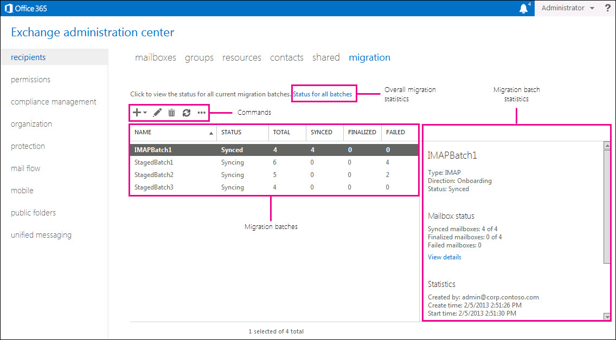Open the protection section
The height and width of the screenshot is (340, 616).
[x=28, y=146]
